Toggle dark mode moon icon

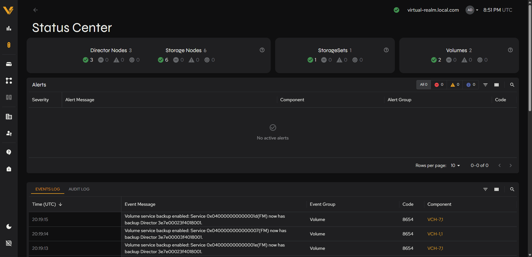(x=9, y=227)
